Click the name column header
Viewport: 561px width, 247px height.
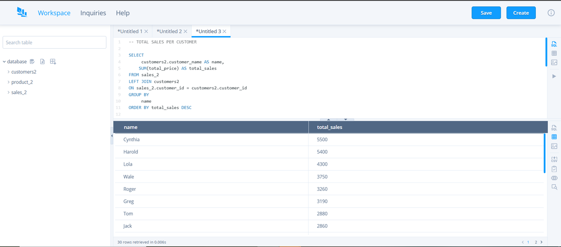point(211,127)
